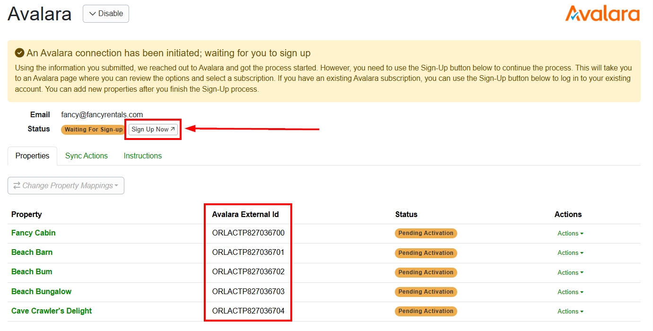Expand Change Property Mappings dropdown
653x331 pixels.
66,186
